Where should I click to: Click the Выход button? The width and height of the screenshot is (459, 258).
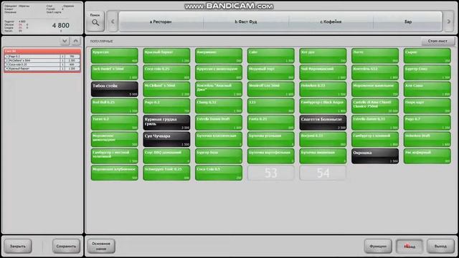pyautogui.click(x=440, y=247)
